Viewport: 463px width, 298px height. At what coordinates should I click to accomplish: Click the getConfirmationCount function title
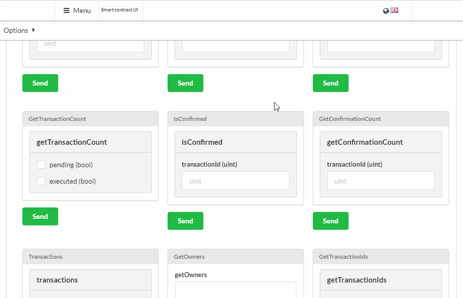[x=365, y=142]
